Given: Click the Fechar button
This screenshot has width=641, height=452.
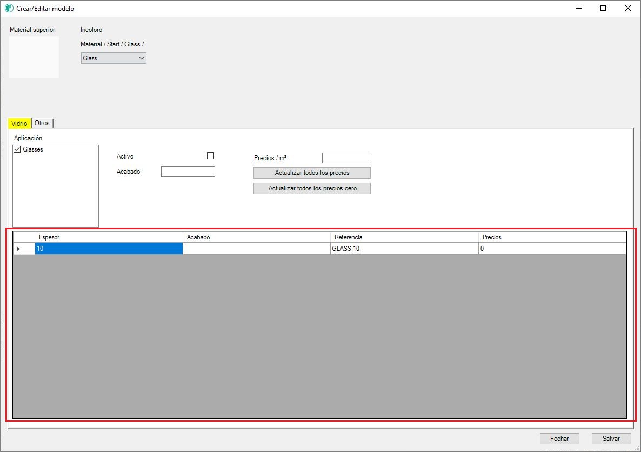Looking at the screenshot, I should click(559, 439).
